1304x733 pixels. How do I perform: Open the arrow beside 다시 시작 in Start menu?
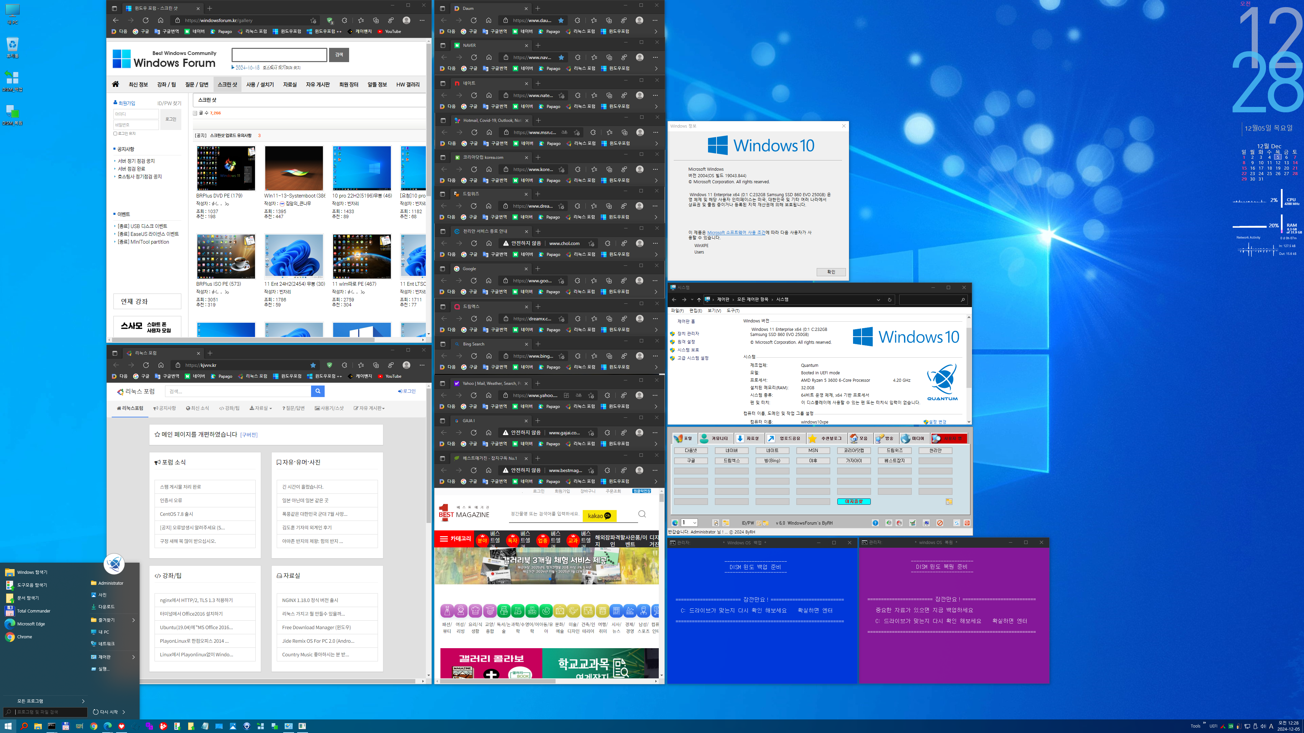124,712
